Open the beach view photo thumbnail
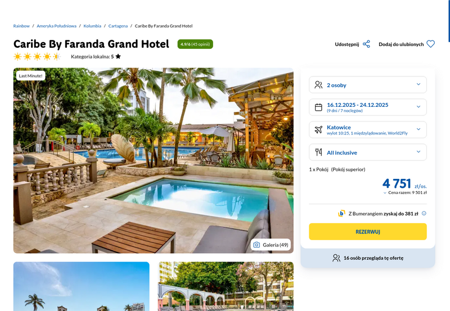This screenshot has height=311, width=450. pos(82,286)
